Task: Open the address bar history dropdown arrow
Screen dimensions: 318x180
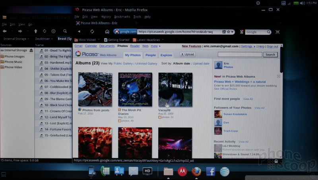Action: [x=233, y=32]
